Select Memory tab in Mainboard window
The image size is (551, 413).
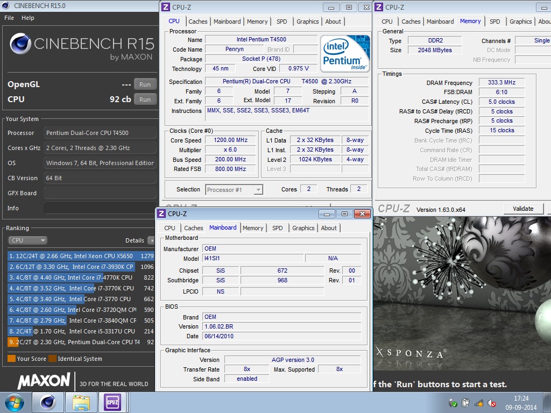coord(253,228)
